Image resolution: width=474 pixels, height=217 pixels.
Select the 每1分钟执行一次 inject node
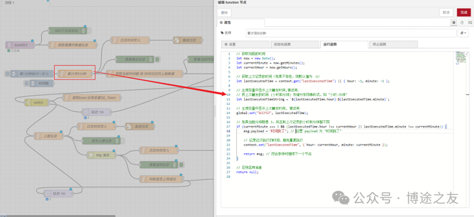coord(31,74)
